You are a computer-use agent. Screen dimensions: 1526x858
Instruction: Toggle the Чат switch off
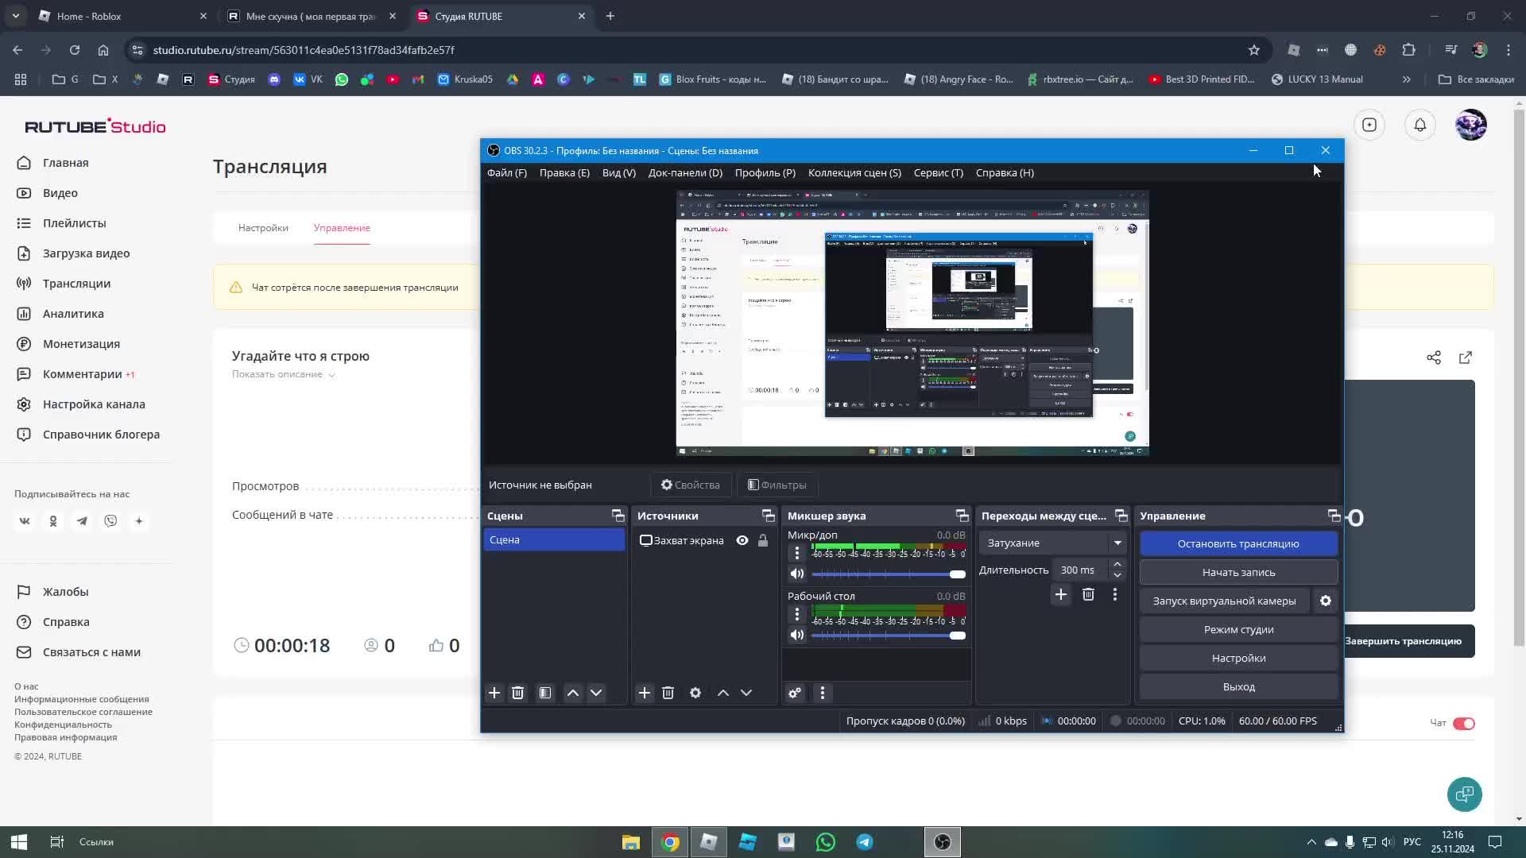click(x=1463, y=723)
